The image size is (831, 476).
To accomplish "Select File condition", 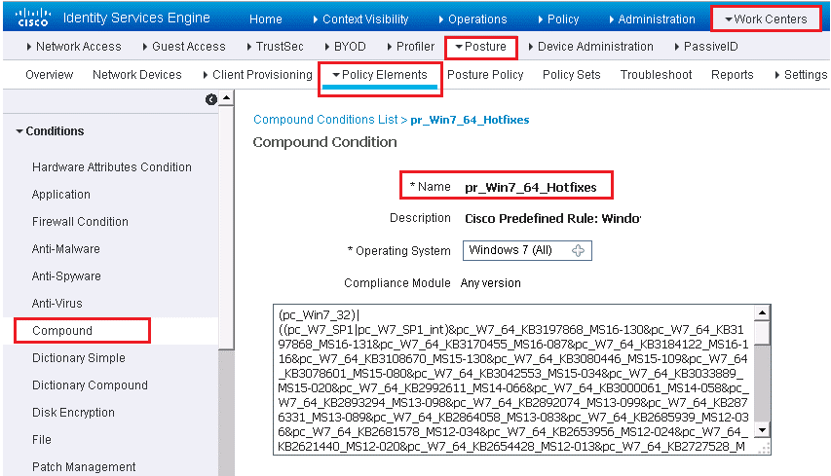I will click(x=41, y=439).
